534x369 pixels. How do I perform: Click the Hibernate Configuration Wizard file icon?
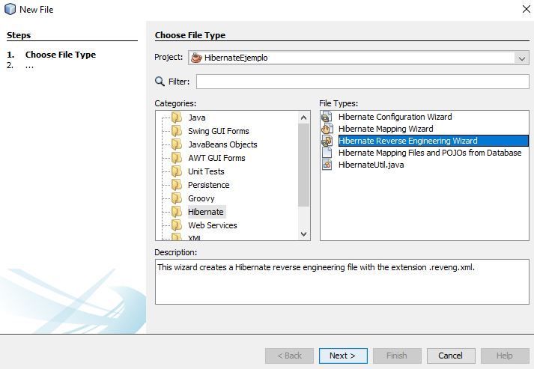click(x=327, y=117)
